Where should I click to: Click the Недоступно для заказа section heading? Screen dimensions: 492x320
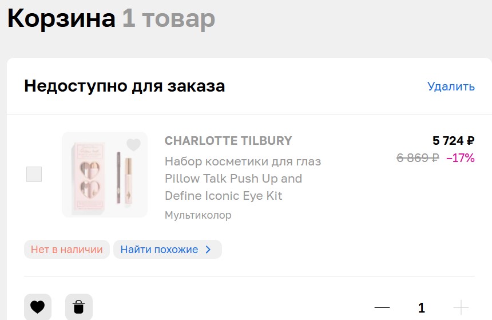tap(125, 86)
